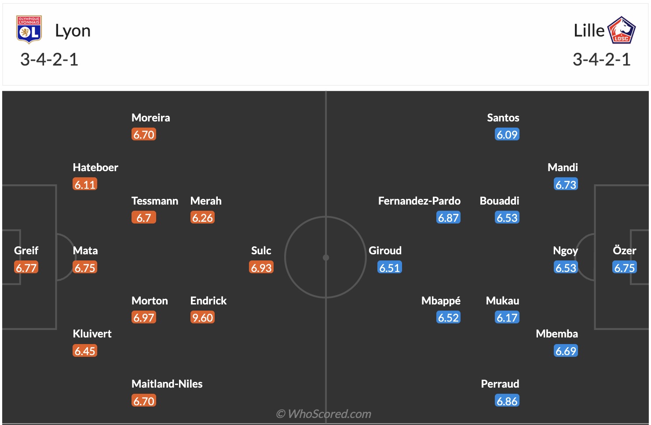Screen dimensions: 651x425
Task: Click the Lille LOSC club crest
Action: click(x=621, y=30)
